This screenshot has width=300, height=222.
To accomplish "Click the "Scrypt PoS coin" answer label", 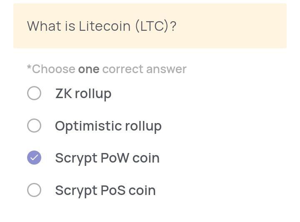I will point(105,190).
